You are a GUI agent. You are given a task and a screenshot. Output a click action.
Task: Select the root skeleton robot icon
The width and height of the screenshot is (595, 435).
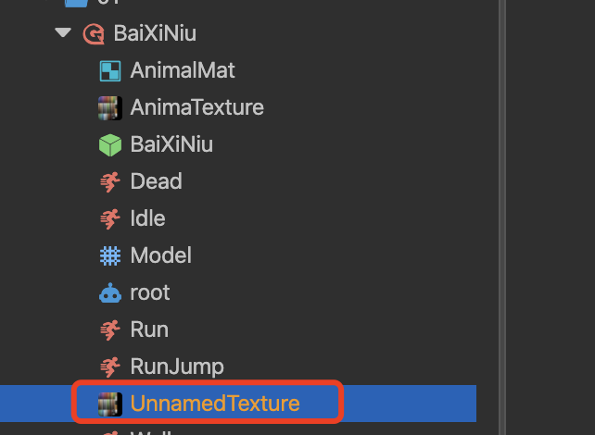click(110, 292)
